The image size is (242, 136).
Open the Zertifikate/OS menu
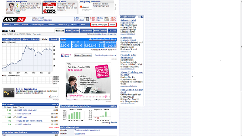click(x=37, y=25)
